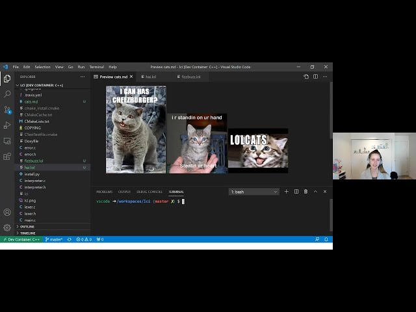Image resolution: width=416 pixels, height=312 pixels.
Task: Open install.py in the explorer
Action: click(53, 174)
